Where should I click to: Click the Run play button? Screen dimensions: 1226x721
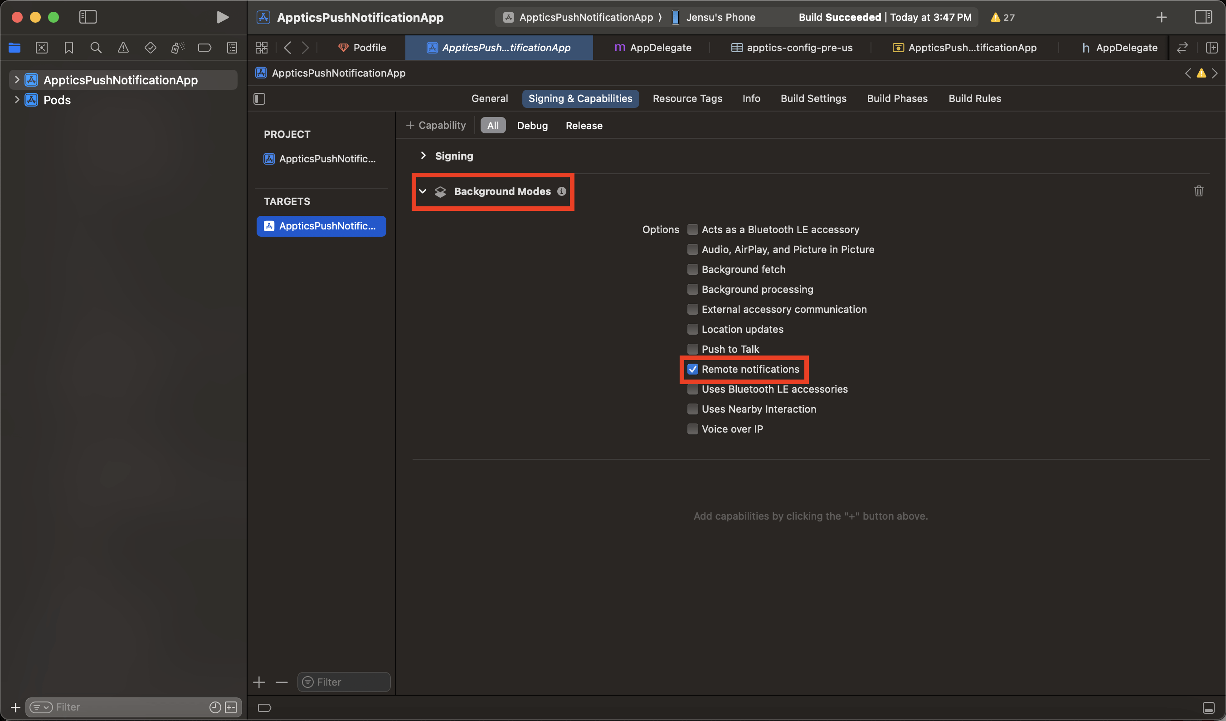(222, 18)
